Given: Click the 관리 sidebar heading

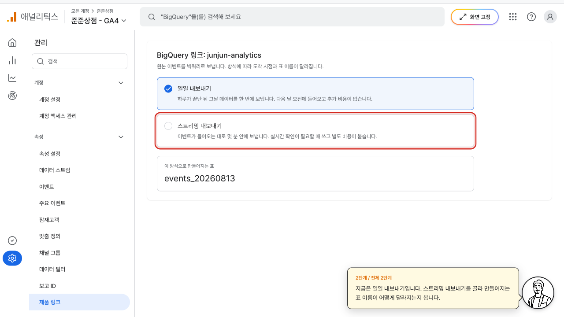Looking at the screenshot, I should (x=41, y=43).
